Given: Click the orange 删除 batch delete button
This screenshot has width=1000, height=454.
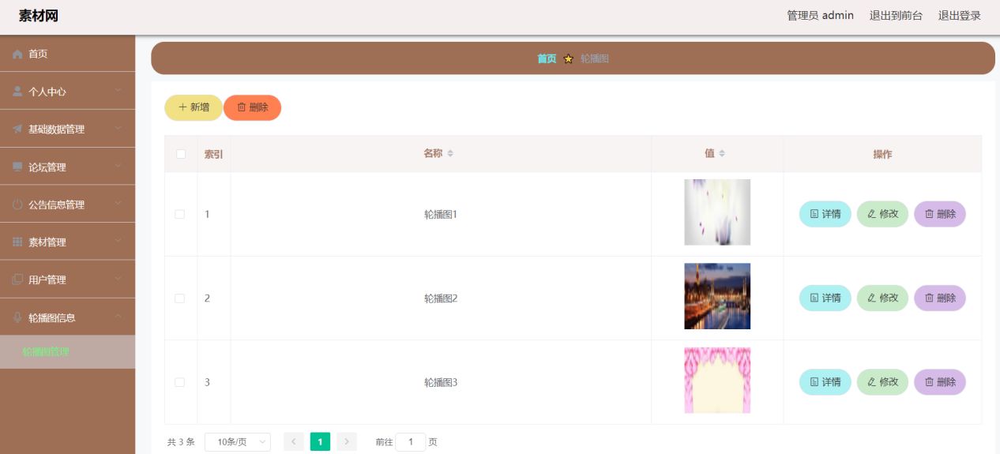Looking at the screenshot, I should pyautogui.click(x=252, y=107).
